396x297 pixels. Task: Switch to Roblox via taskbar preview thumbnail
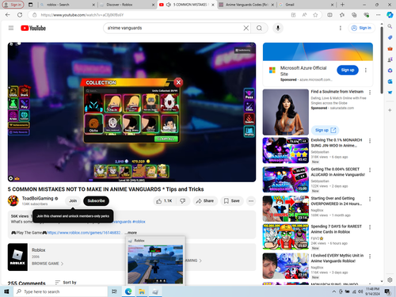155,264
